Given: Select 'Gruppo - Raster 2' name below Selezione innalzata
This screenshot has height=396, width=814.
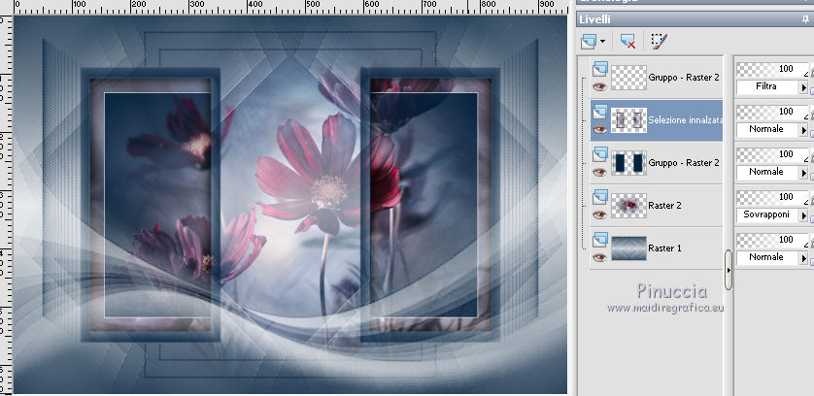Looking at the screenshot, I should [x=684, y=162].
